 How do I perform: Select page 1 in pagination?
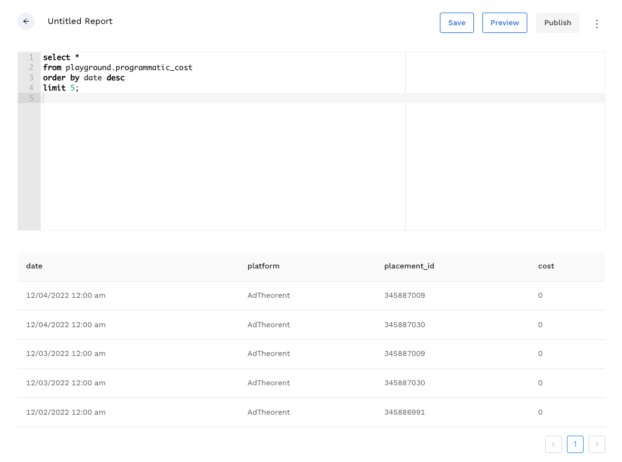pos(575,444)
